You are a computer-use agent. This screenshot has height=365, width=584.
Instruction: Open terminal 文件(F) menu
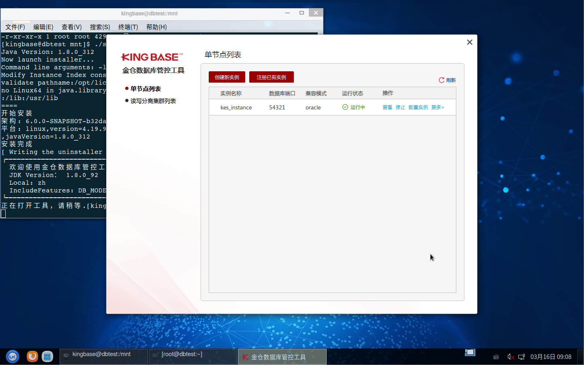(x=15, y=27)
